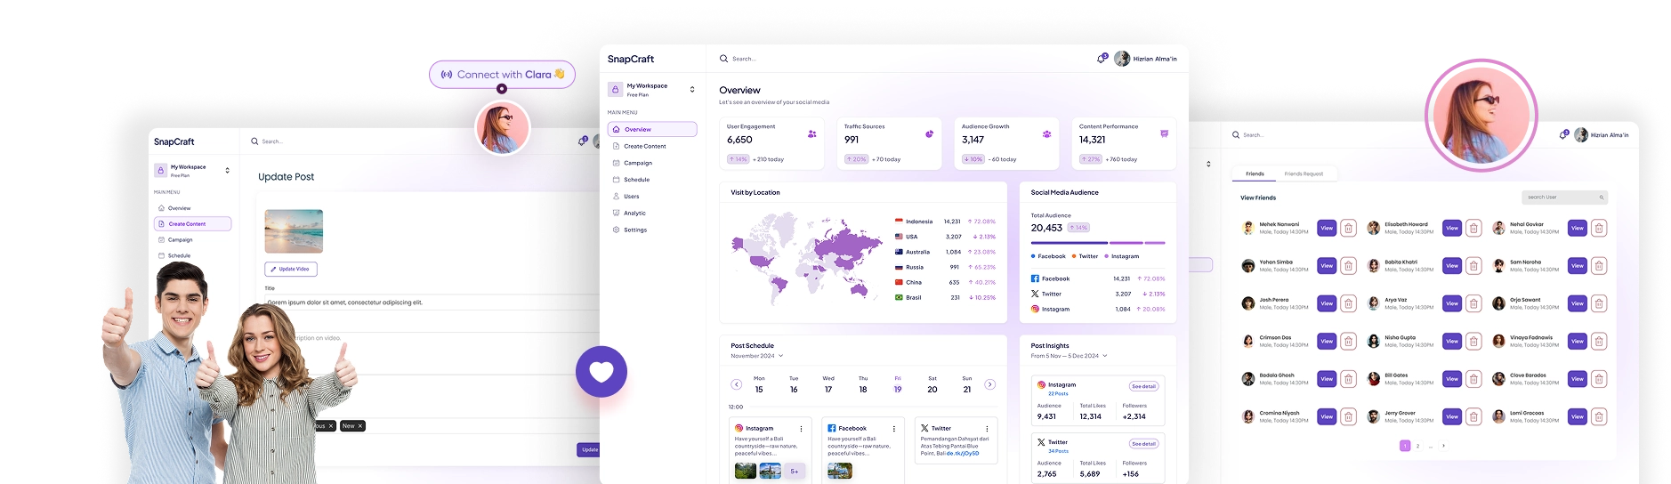Click Update button in Update Post window
The height and width of the screenshot is (484, 1671).
(589, 450)
